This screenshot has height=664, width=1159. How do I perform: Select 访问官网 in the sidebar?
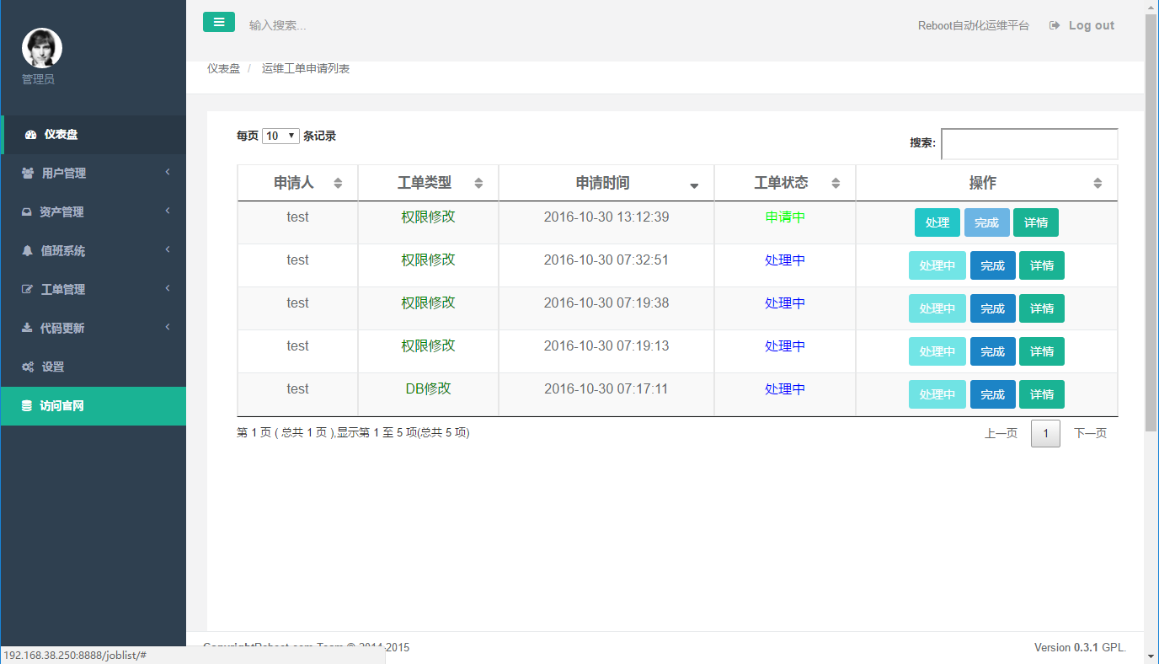point(63,405)
